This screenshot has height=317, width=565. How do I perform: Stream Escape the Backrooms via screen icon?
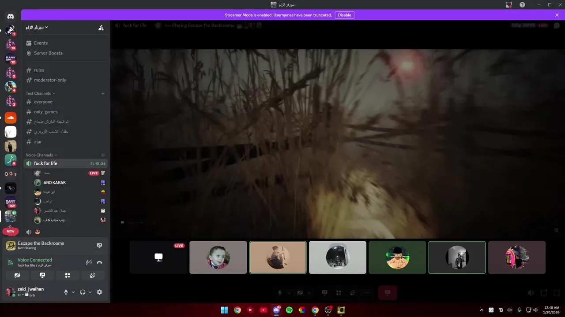(x=99, y=246)
